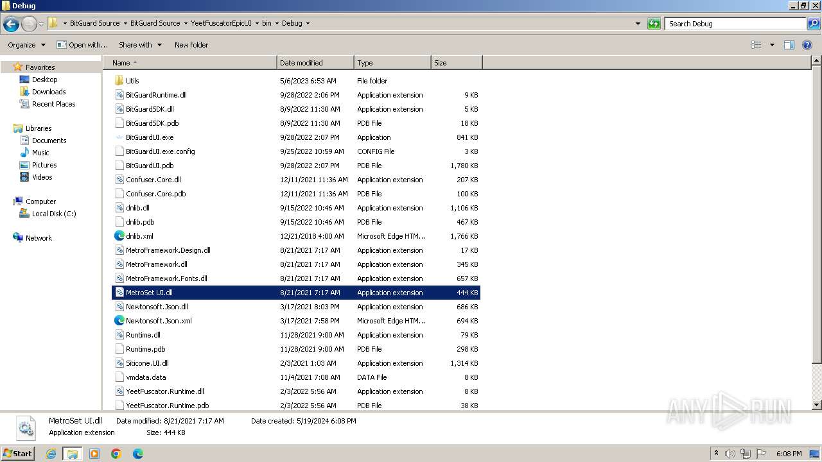Viewport: 822px width, 462px height.
Task: Click the change view icon
Action: pyautogui.click(x=756, y=45)
